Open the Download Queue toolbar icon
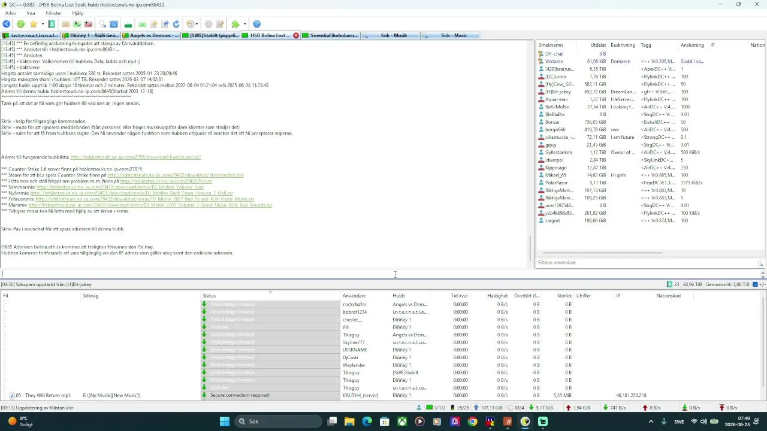767x431 pixels. [x=66, y=24]
